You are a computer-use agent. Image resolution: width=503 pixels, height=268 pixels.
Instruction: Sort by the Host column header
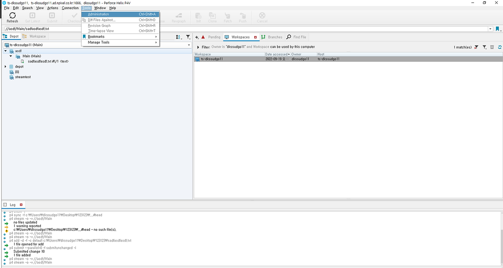coord(409,54)
